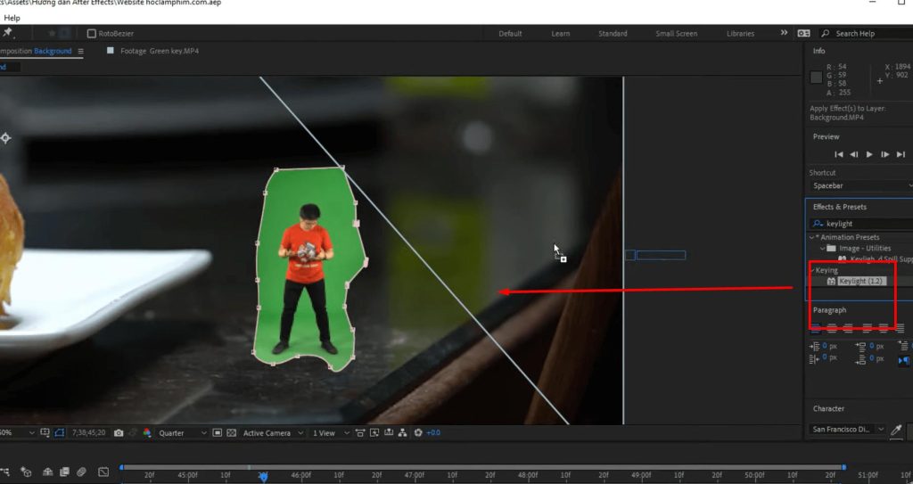Open the 1 View layout dropdown

tap(330, 432)
